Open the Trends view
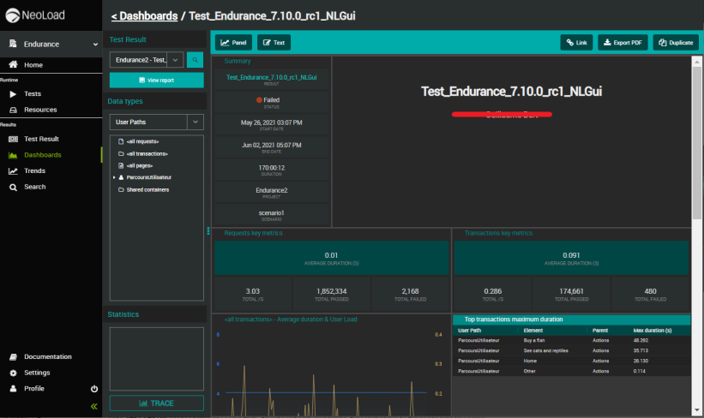 click(34, 170)
